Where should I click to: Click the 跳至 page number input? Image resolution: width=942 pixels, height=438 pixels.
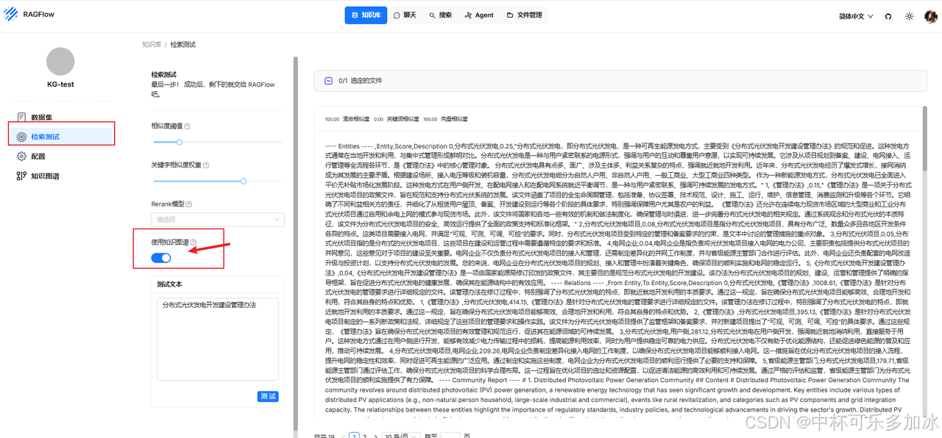pos(450,436)
